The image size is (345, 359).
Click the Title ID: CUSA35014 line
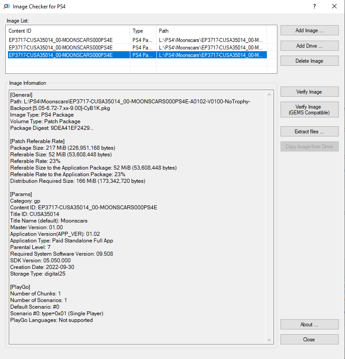click(x=34, y=214)
